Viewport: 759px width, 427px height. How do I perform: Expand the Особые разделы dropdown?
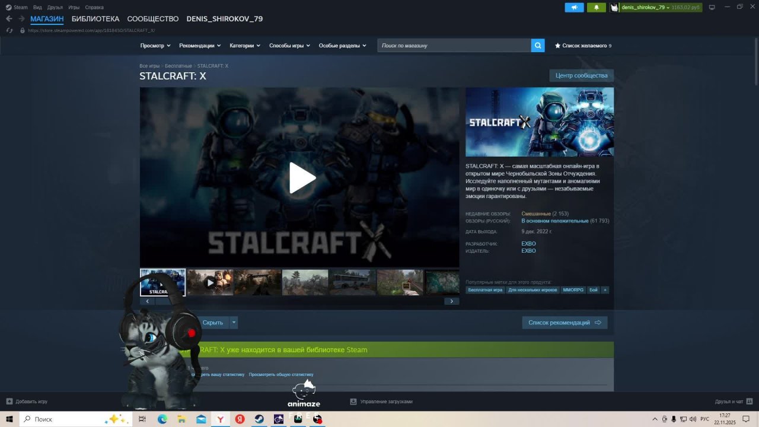pyautogui.click(x=343, y=46)
